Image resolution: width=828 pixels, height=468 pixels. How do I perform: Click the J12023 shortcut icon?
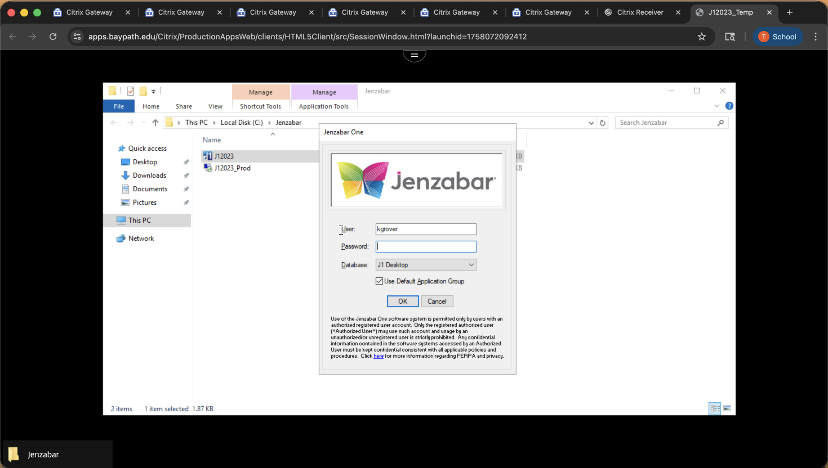(208, 156)
